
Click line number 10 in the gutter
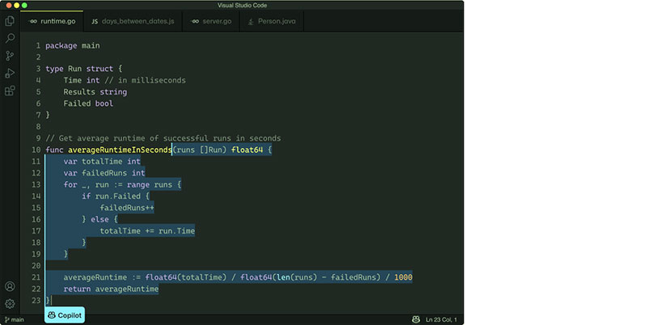(x=36, y=150)
